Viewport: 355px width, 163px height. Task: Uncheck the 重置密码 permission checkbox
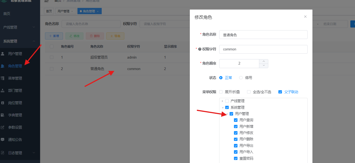coord(236,158)
